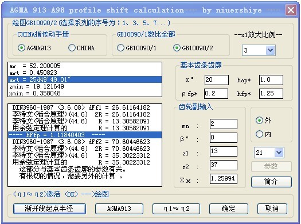
Task: Select the 'xmin = 0.358048' row
Action: 85,93
